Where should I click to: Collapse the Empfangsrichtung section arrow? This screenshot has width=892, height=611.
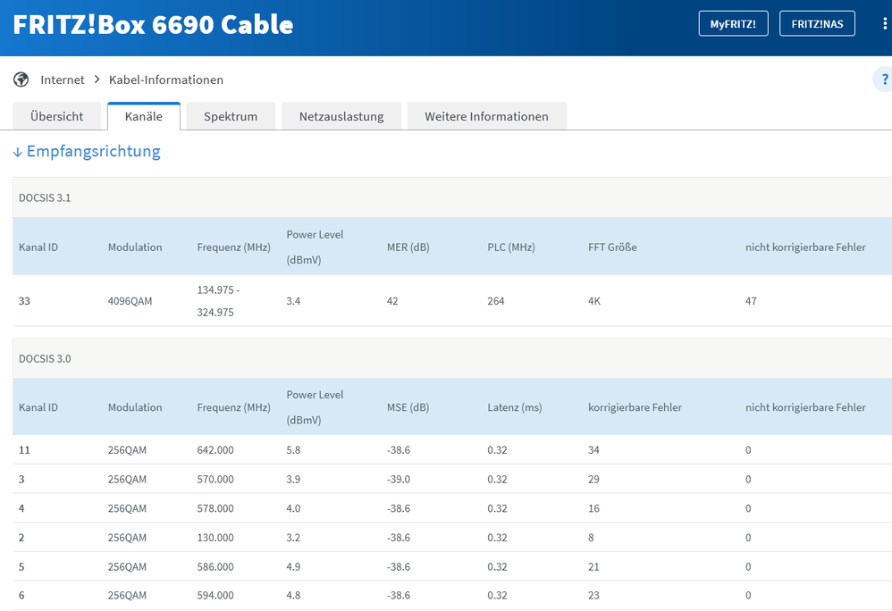18,152
